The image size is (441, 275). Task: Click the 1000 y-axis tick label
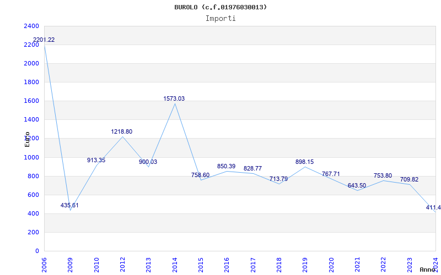click(31, 157)
